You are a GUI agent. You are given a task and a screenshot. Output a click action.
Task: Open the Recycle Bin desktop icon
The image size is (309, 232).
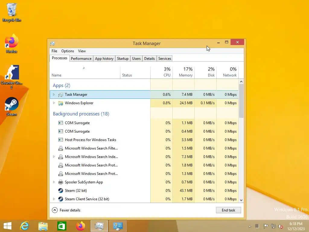(x=12, y=12)
